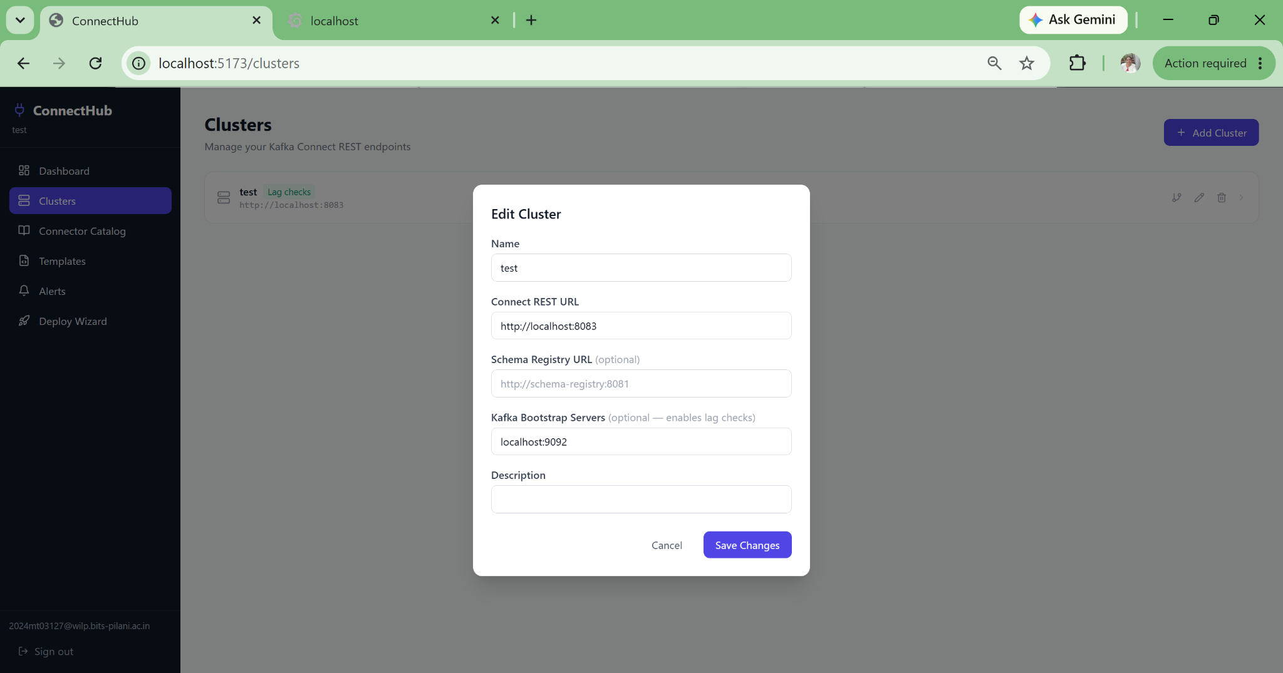Viewport: 1283px width, 673px height.
Task: Open the Dashboard grid icon in sidebar
Action: pos(24,170)
